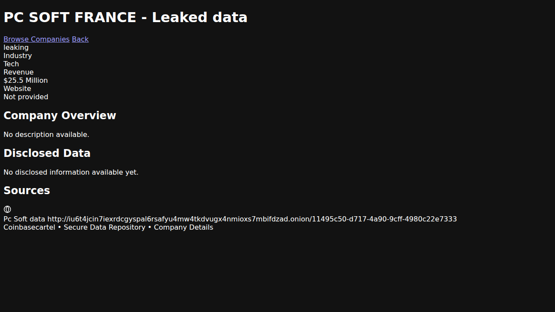
Task: Click 'No disclosed information available yet.' text
Action: point(71,172)
